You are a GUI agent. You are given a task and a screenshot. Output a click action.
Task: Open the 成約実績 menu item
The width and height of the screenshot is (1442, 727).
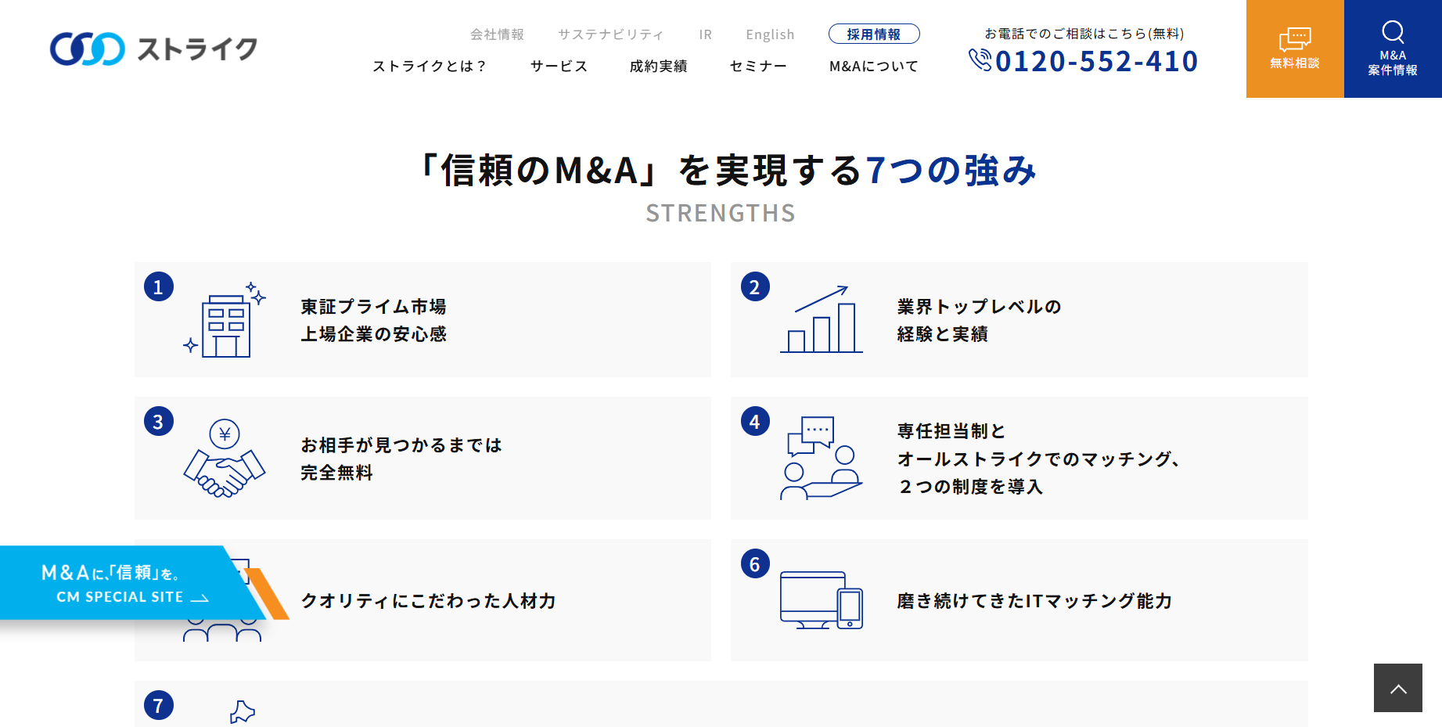[x=658, y=67]
